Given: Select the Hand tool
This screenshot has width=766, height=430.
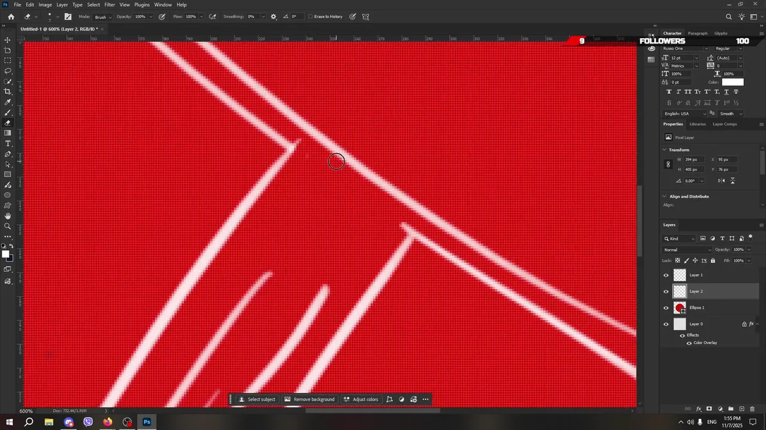Looking at the screenshot, I should tap(8, 216).
